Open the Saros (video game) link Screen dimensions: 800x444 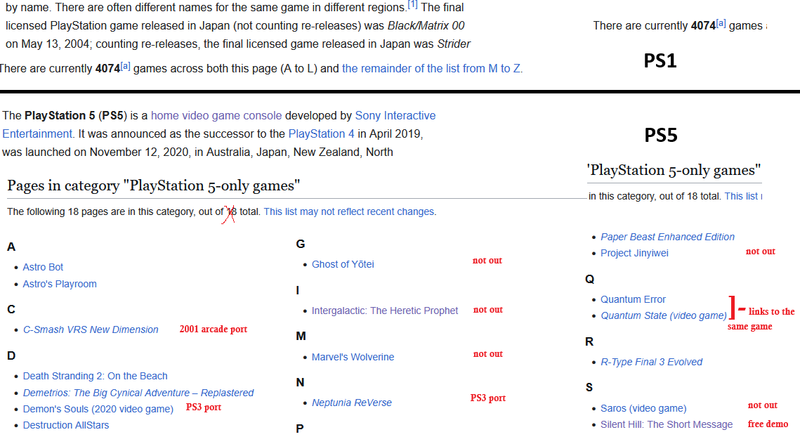click(x=643, y=408)
